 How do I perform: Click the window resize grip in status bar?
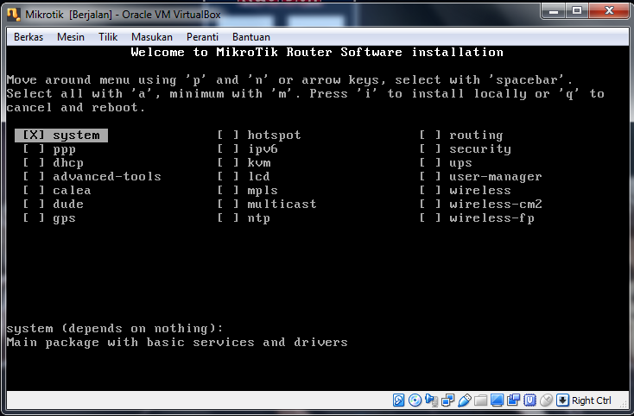click(x=624, y=403)
